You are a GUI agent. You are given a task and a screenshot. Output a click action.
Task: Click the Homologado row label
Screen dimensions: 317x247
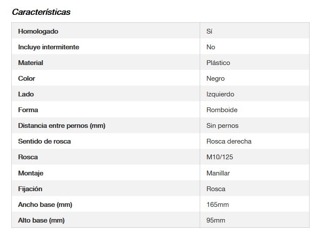pos(38,31)
